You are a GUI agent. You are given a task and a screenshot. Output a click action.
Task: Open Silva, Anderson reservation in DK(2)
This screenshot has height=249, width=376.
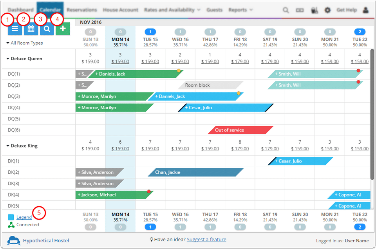[x=99, y=172]
